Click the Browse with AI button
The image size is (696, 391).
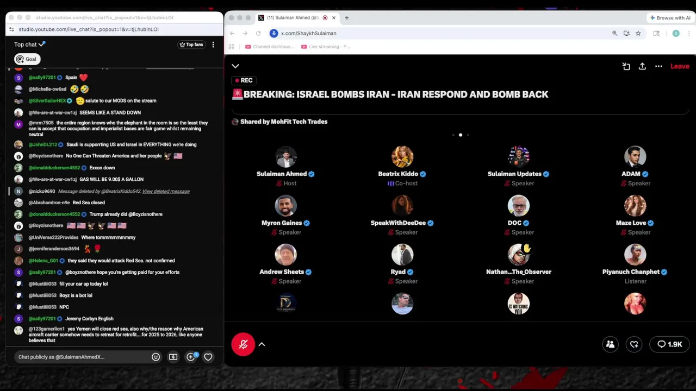pyautogui.click(x=670, y=18)
